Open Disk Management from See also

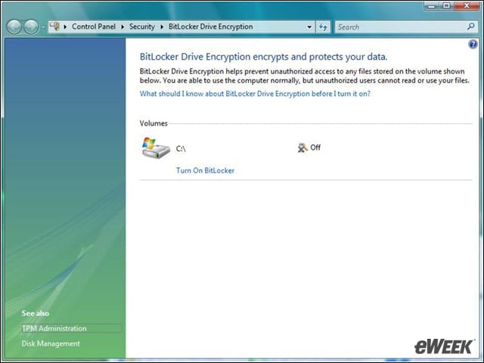[51, 343]
